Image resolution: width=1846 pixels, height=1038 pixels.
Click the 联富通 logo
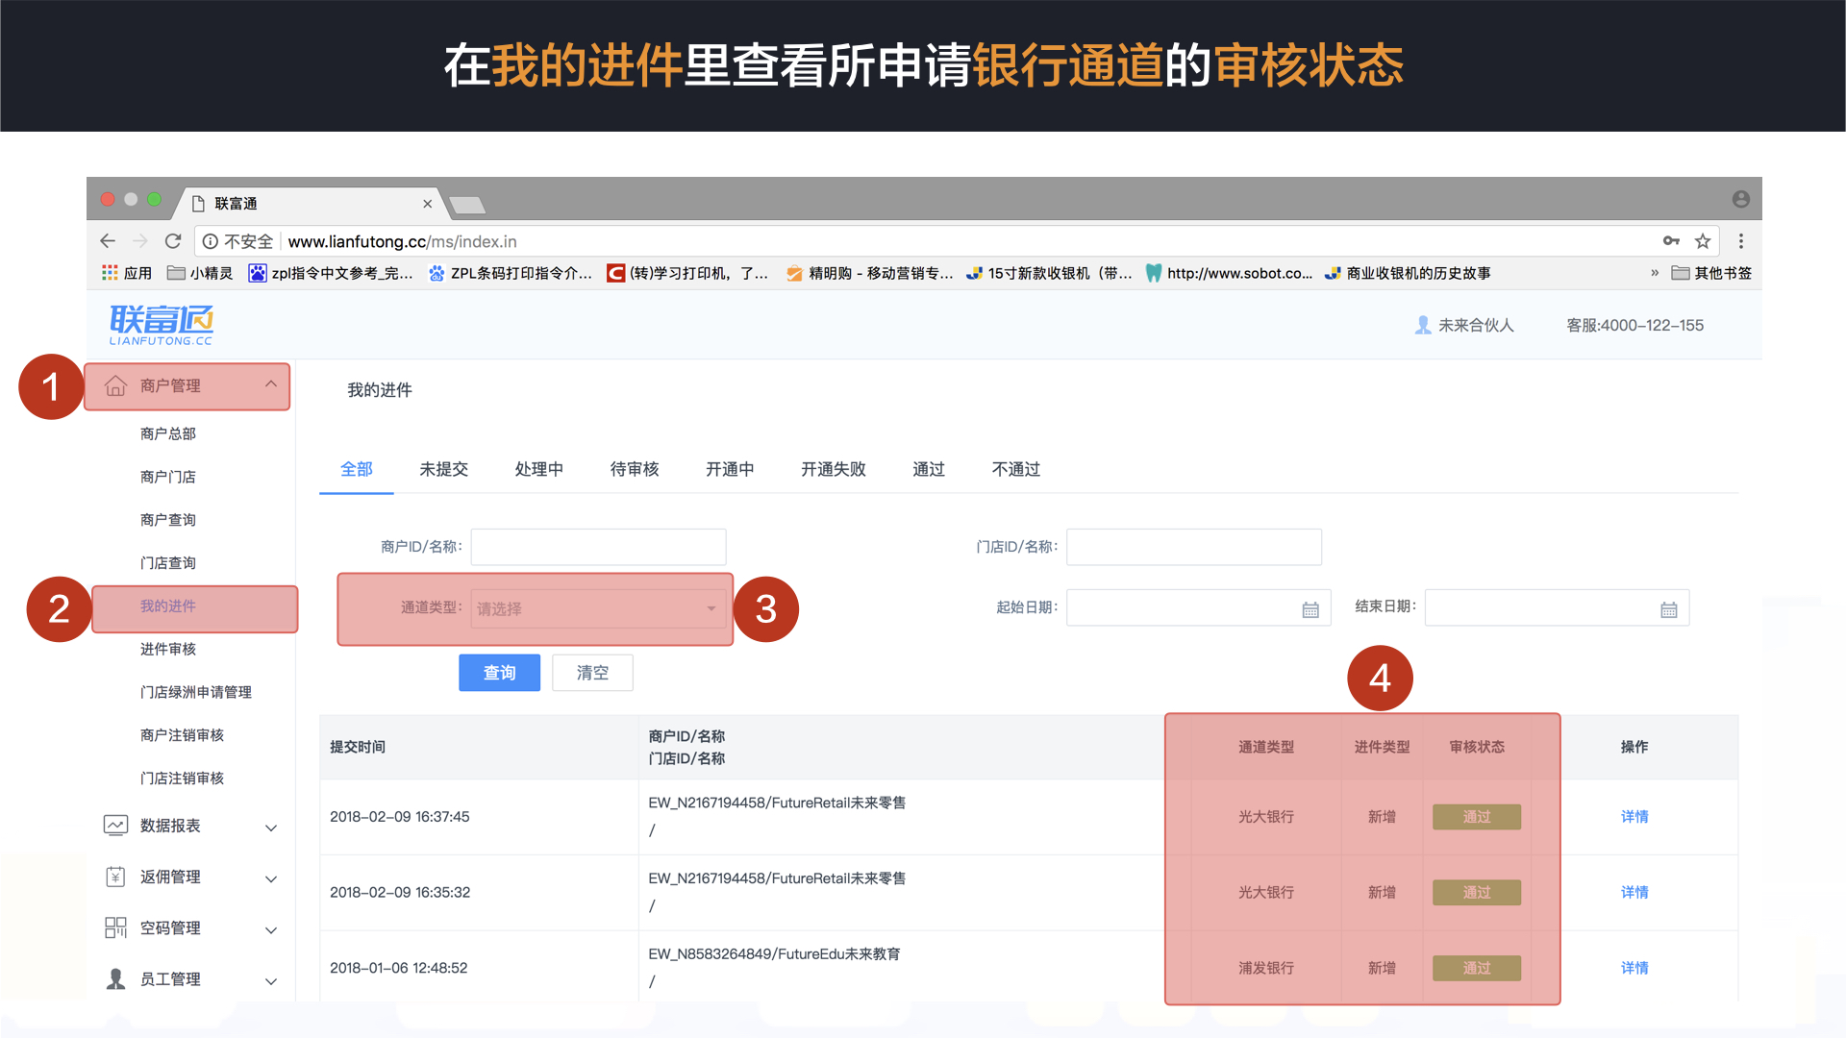pyautogui.click(x=162, y=325)
